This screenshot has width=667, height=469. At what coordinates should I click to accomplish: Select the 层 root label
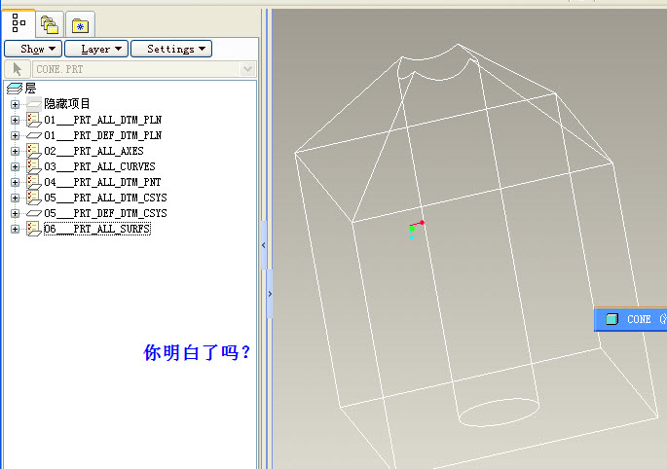coord(30,89)
